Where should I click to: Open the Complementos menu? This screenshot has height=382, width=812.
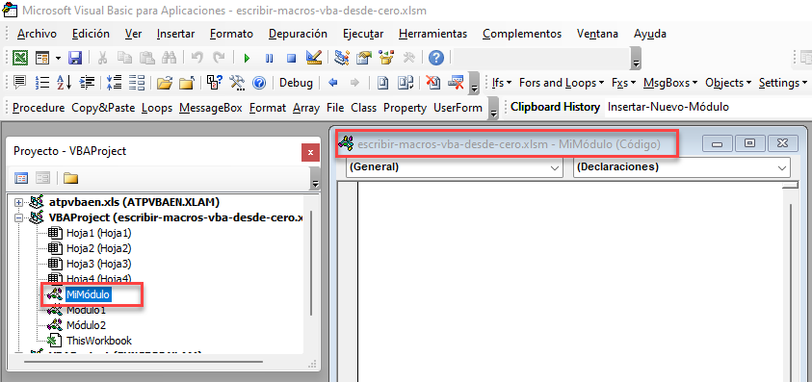pos(522,34)
